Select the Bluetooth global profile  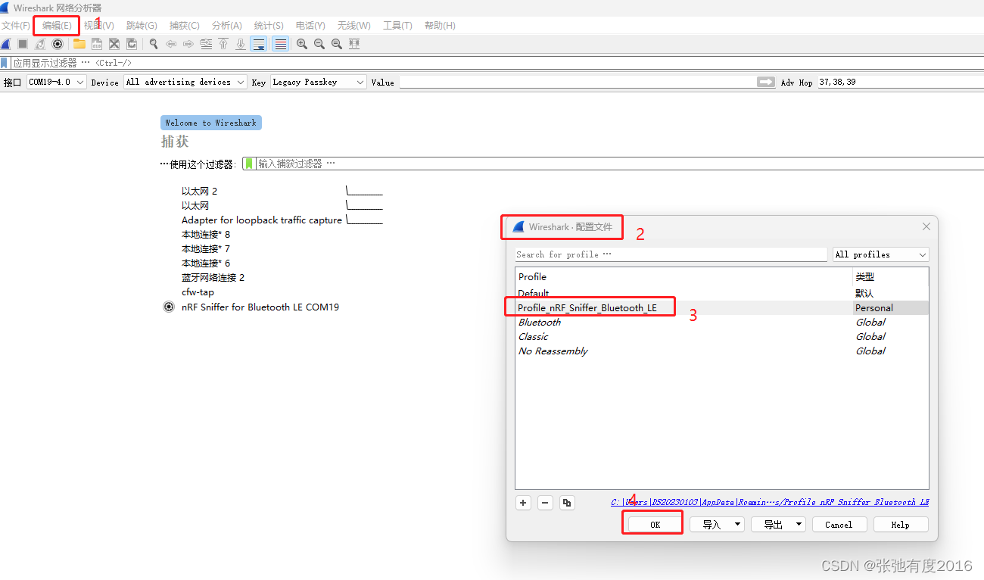click(x=721, y=322)
